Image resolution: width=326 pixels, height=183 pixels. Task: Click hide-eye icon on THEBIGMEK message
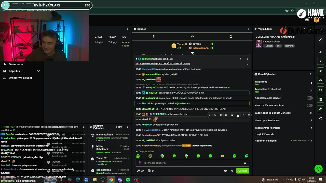coord(221,115)
